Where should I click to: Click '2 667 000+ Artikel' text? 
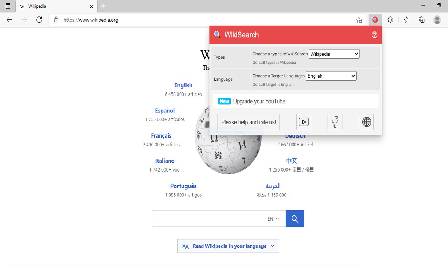point(295,145)
